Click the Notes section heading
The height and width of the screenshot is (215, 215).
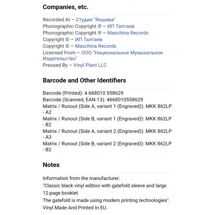(51, 165)
